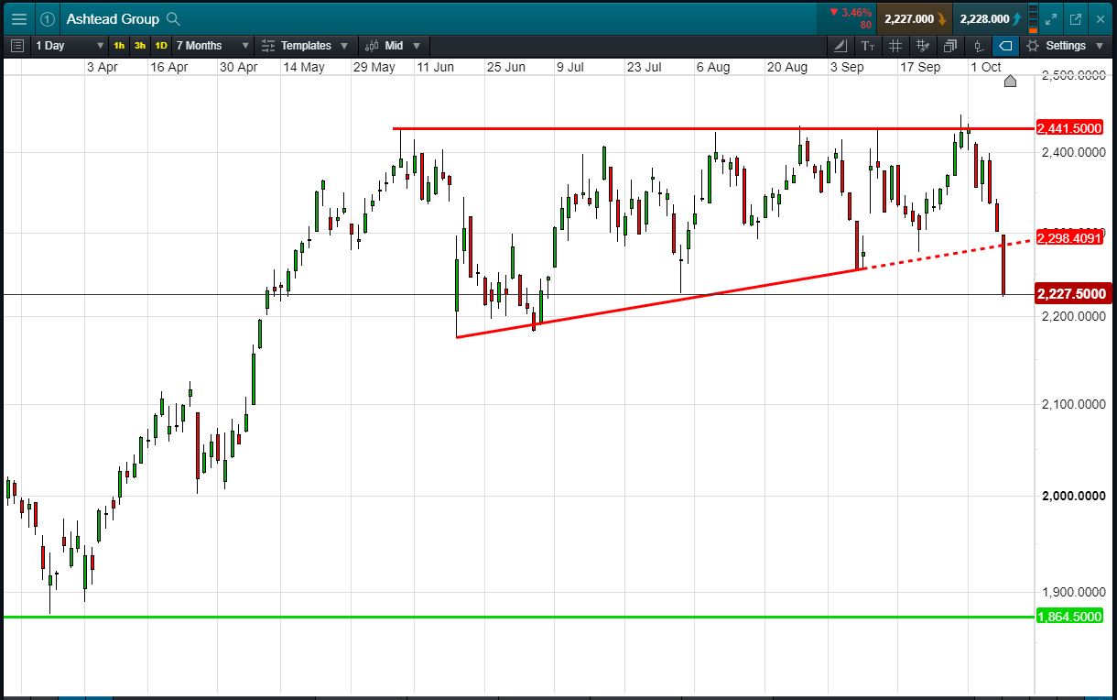Expand chart to full screen
Screen dimensions: 1117x700
[1051, 18]
